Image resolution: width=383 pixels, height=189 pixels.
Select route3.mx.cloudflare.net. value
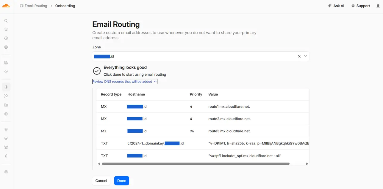point(229,131)
